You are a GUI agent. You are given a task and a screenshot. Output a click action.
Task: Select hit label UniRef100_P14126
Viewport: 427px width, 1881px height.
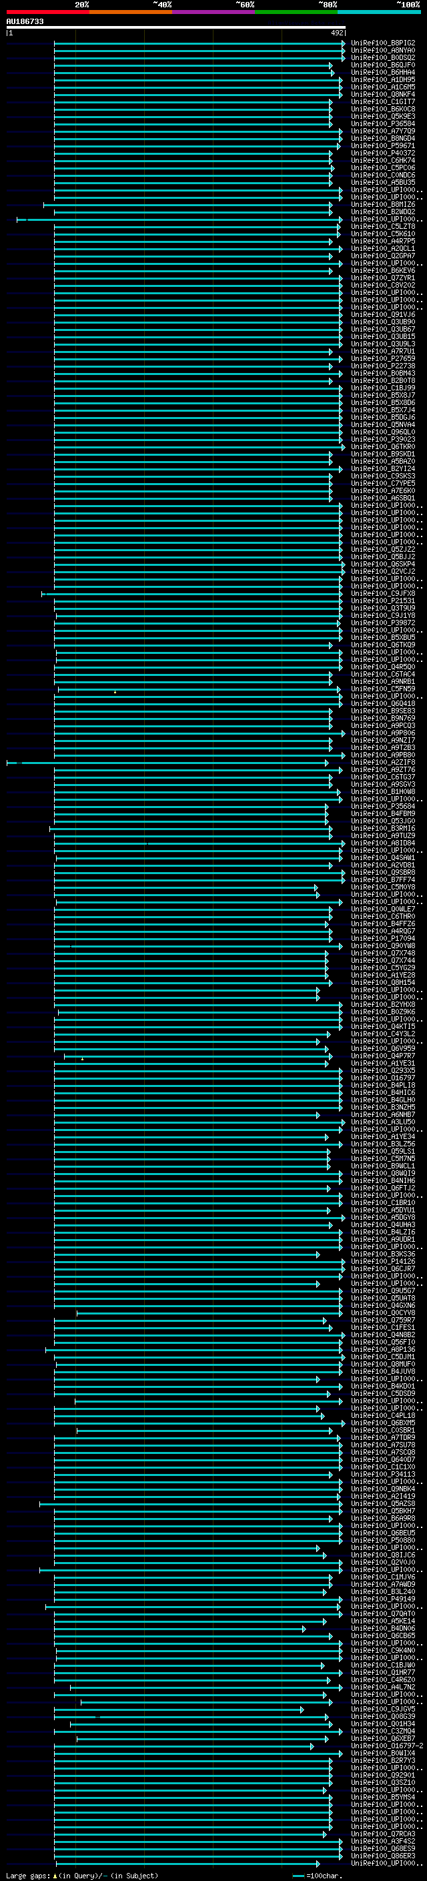(383, 1261)
